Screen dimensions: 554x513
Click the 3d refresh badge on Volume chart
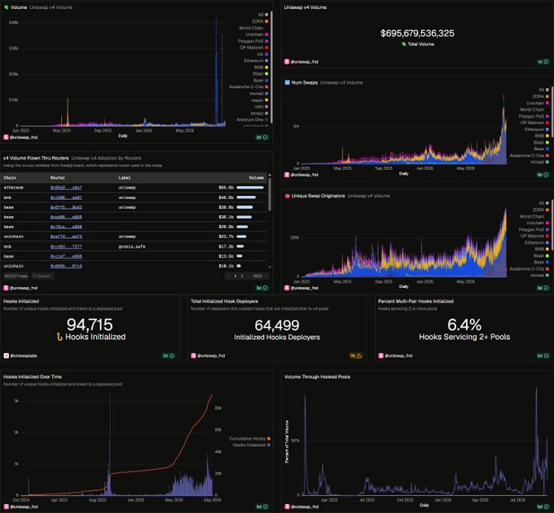coord(262,137)
